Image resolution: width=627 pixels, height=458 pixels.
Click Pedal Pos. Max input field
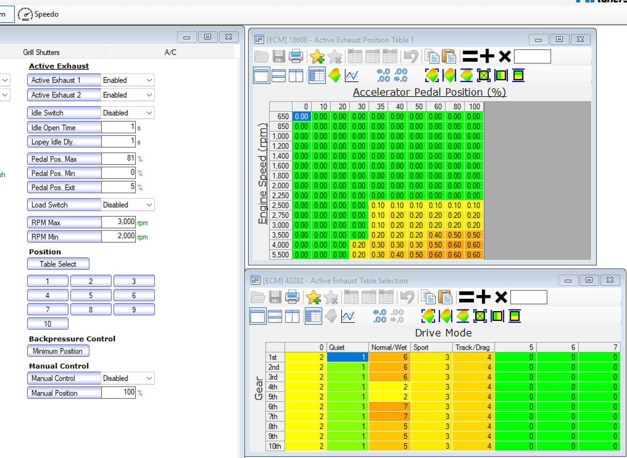[x=118, y=159]
